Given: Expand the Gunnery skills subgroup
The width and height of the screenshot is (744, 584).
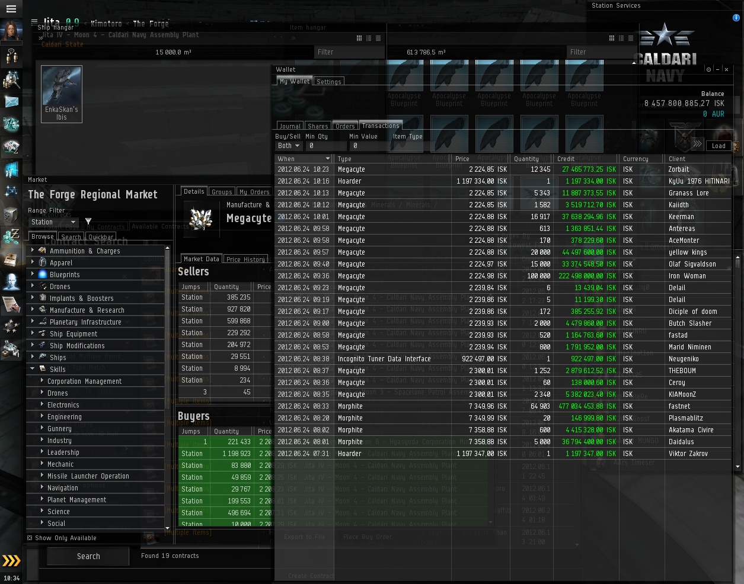Looking at the screenshot, I should click(41, 428).
